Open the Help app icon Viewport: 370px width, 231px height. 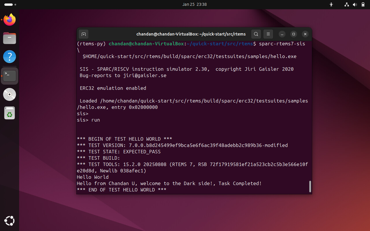point(10,57)
